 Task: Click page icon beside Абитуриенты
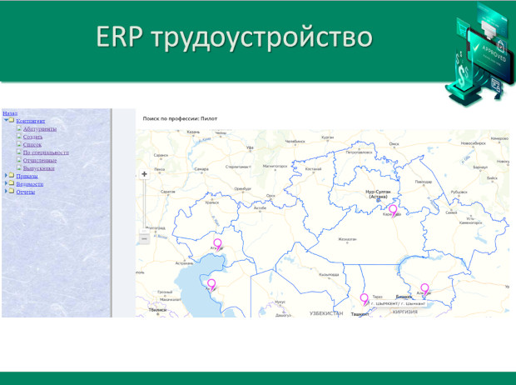[19, 128]
